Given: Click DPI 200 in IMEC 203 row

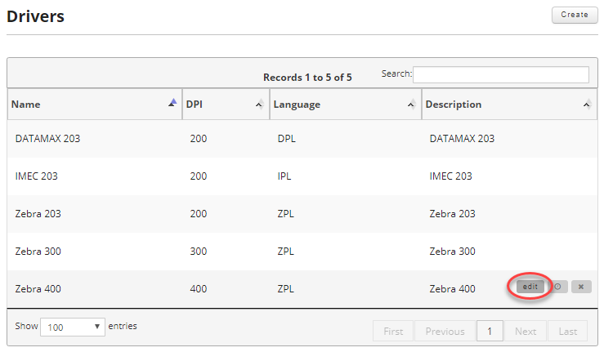Looking at the screenshot, I should (x=199, y=176).
